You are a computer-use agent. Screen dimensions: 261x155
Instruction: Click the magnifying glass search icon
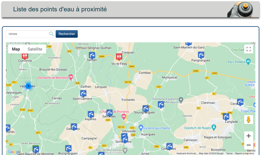click(x=51, y=34)
